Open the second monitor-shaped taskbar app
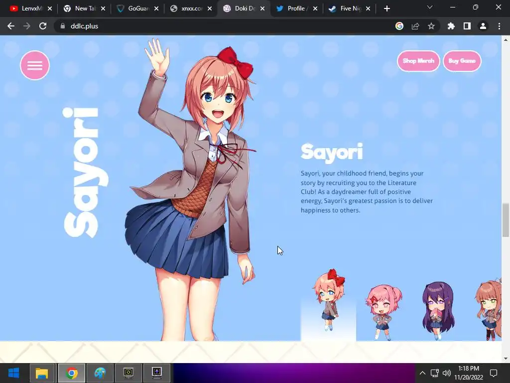The height and width of the screenshot is (383, 510). point(157,373)
